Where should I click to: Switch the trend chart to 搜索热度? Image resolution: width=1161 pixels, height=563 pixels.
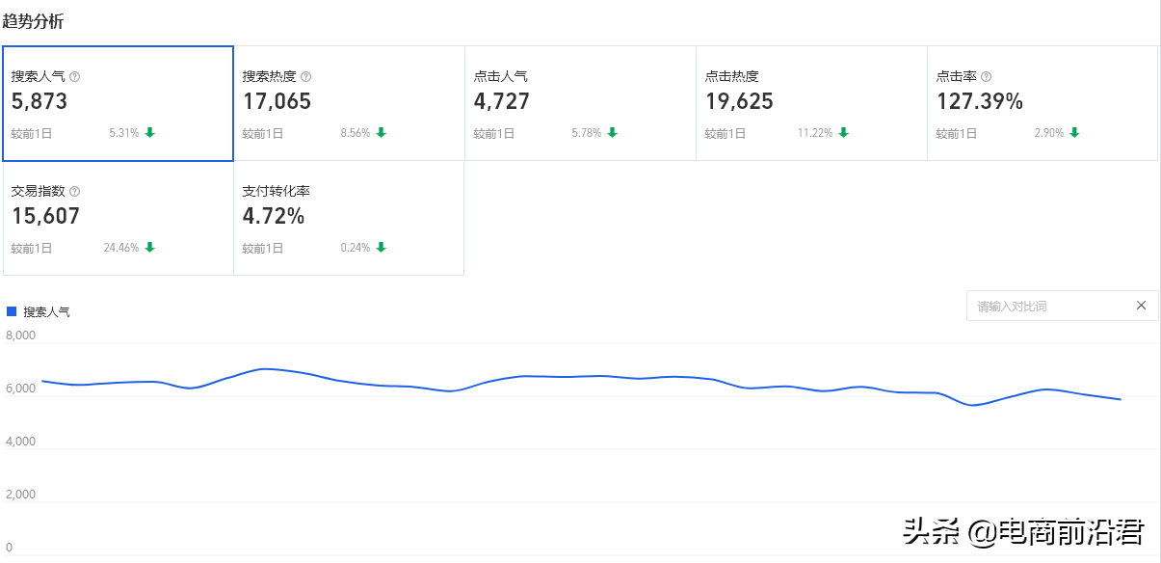pos(349,101)
